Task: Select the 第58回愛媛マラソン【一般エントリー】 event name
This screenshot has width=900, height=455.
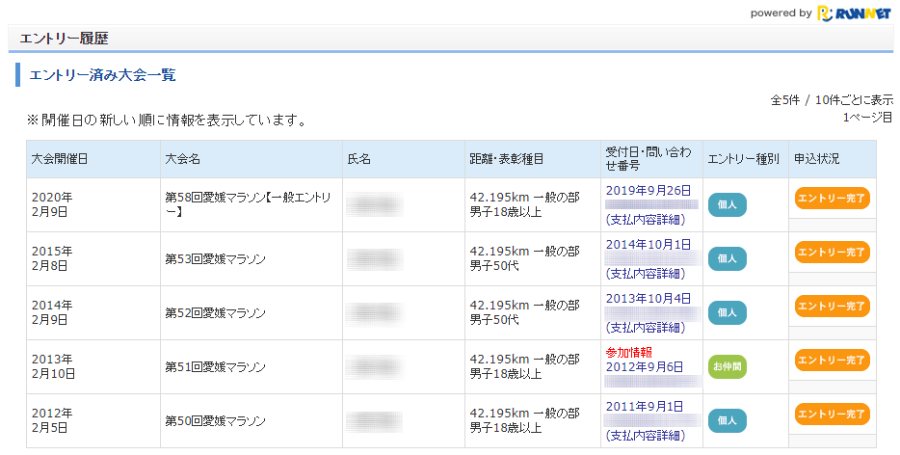Action: pos(248,204)
